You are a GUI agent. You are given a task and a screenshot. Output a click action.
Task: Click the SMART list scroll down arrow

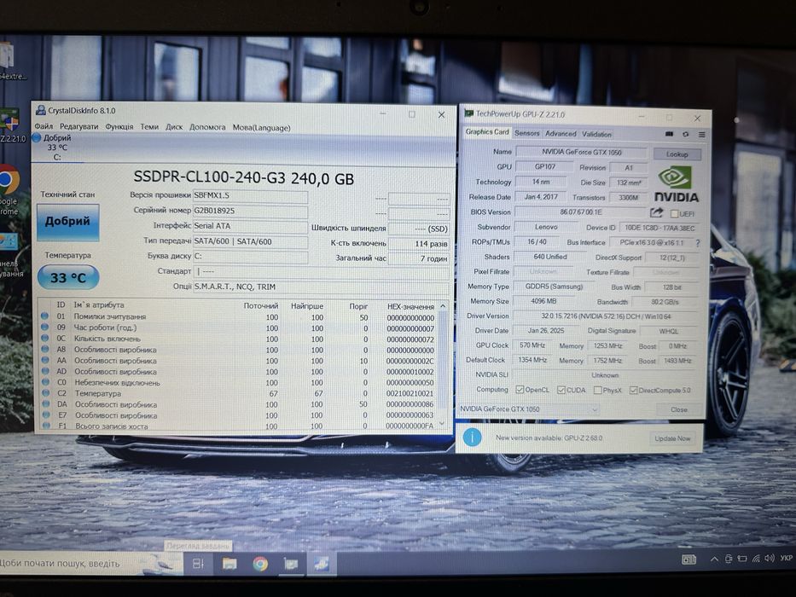click(442, 423)
